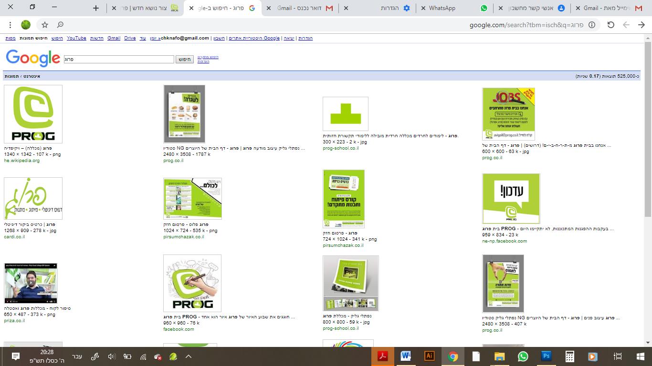Open Microsoft Word from the taskbar
The width and height of the screenshot is (652, 366).
pyautogui.click(x=406, y=356)
